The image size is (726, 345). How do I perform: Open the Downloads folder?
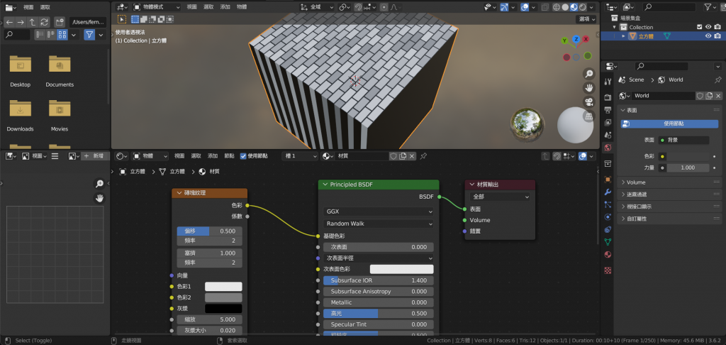tap(21, 116)
